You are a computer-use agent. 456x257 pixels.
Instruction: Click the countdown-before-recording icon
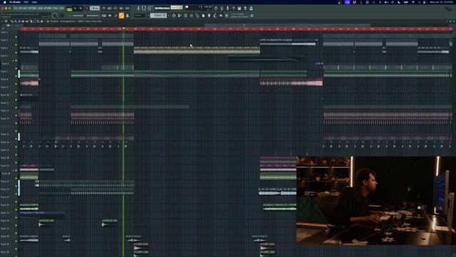click(x=115, y=9)
